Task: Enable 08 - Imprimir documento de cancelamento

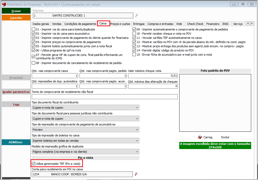Action: click(33, 63)
